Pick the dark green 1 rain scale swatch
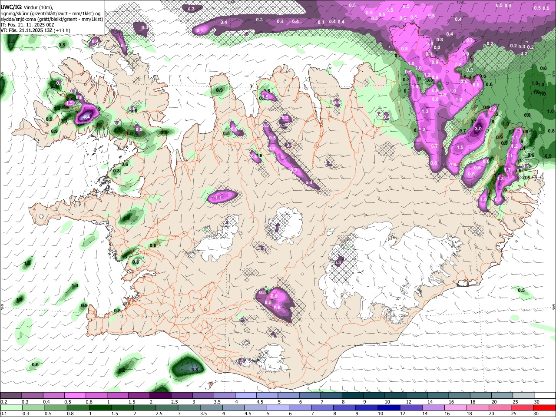Image resolution: width=556 pixels, height=417 pixels. tap(100, 408)
